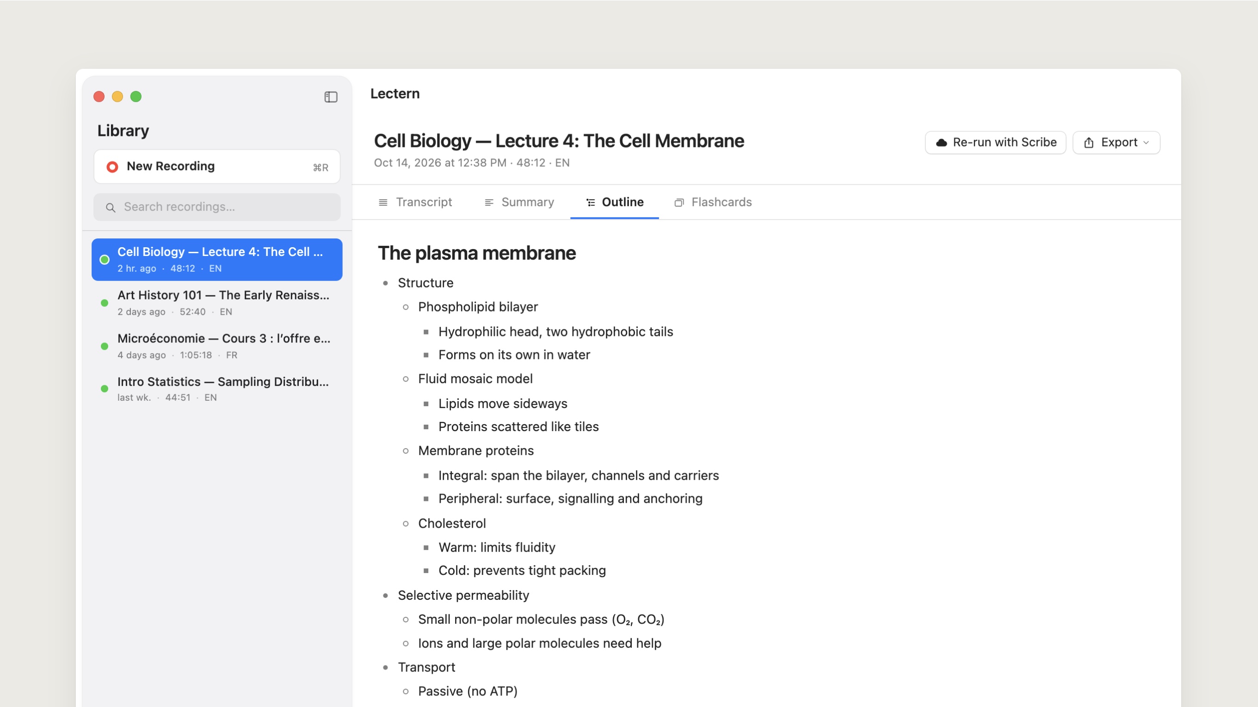This screenshot has width=1258, height=707.
Task: Click the green status dot for Art History 101
Action: click(x=104, y=303)
